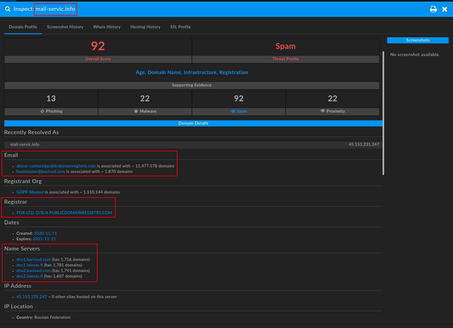Open the SSL Profile tab

[180, 27]
